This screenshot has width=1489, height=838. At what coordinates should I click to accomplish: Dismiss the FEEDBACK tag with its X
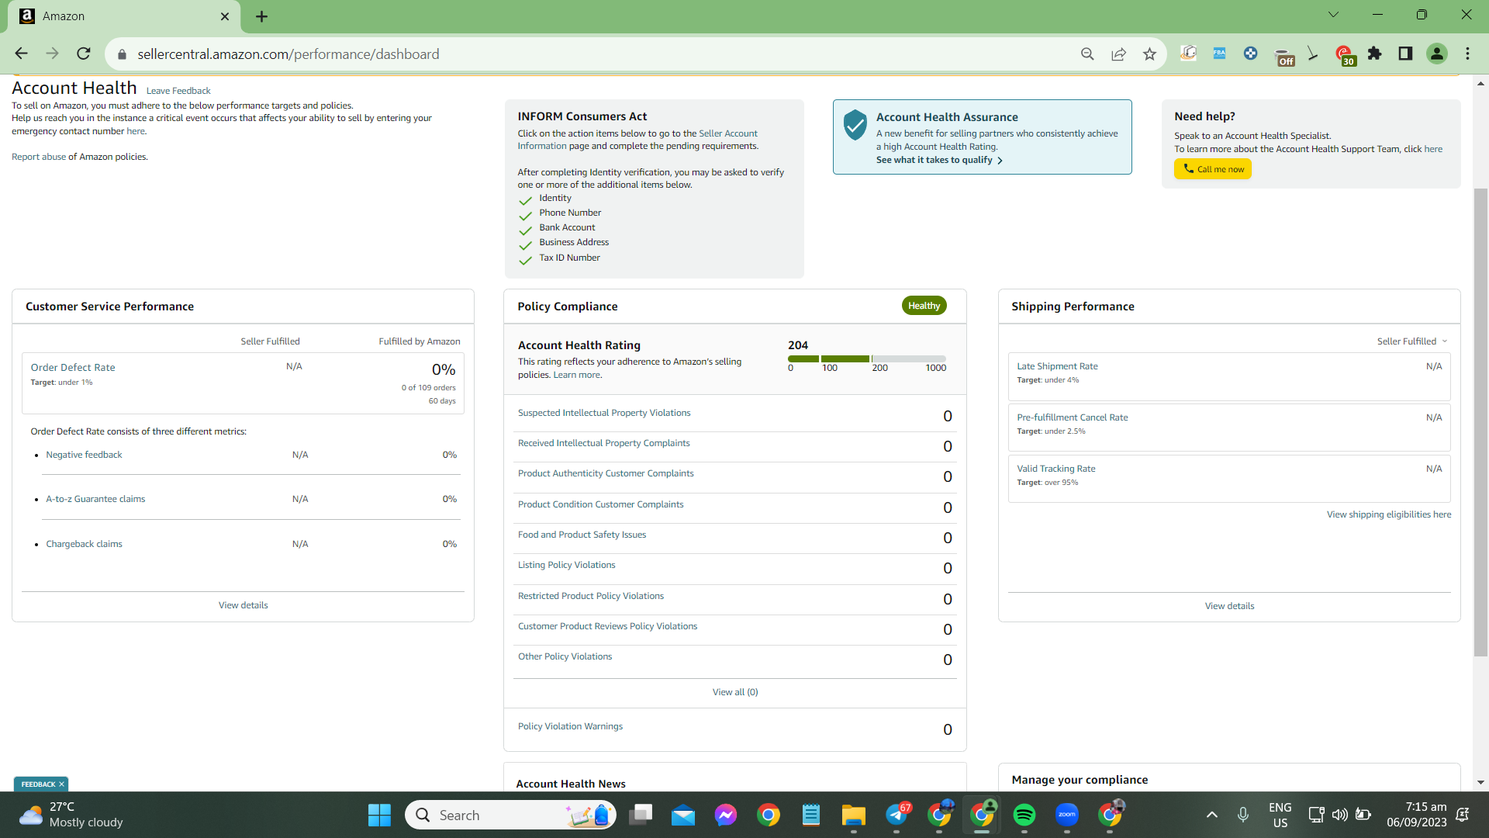[x=62, y=784]
